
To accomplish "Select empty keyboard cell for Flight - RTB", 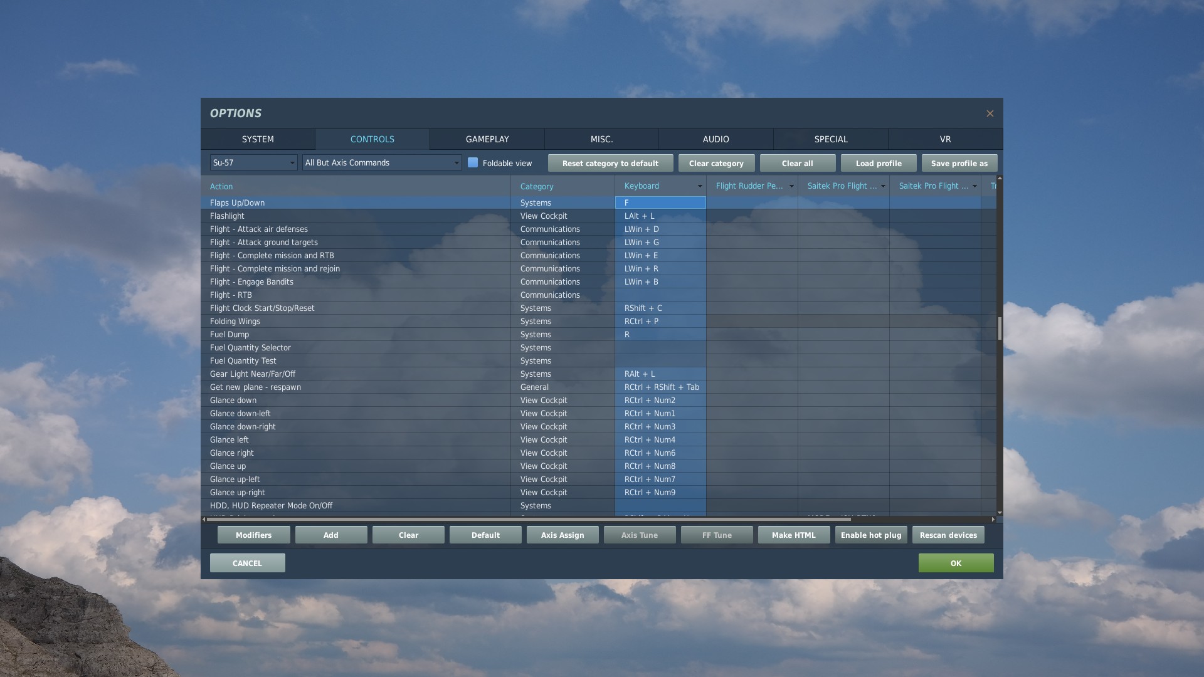I will [660, 295].
